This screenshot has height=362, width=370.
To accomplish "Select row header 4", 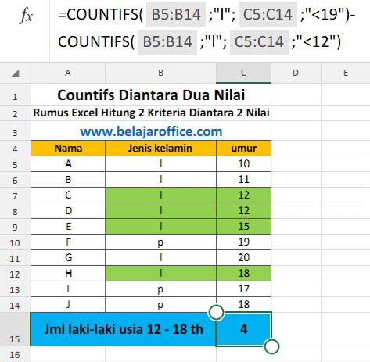I will (15, 149).
